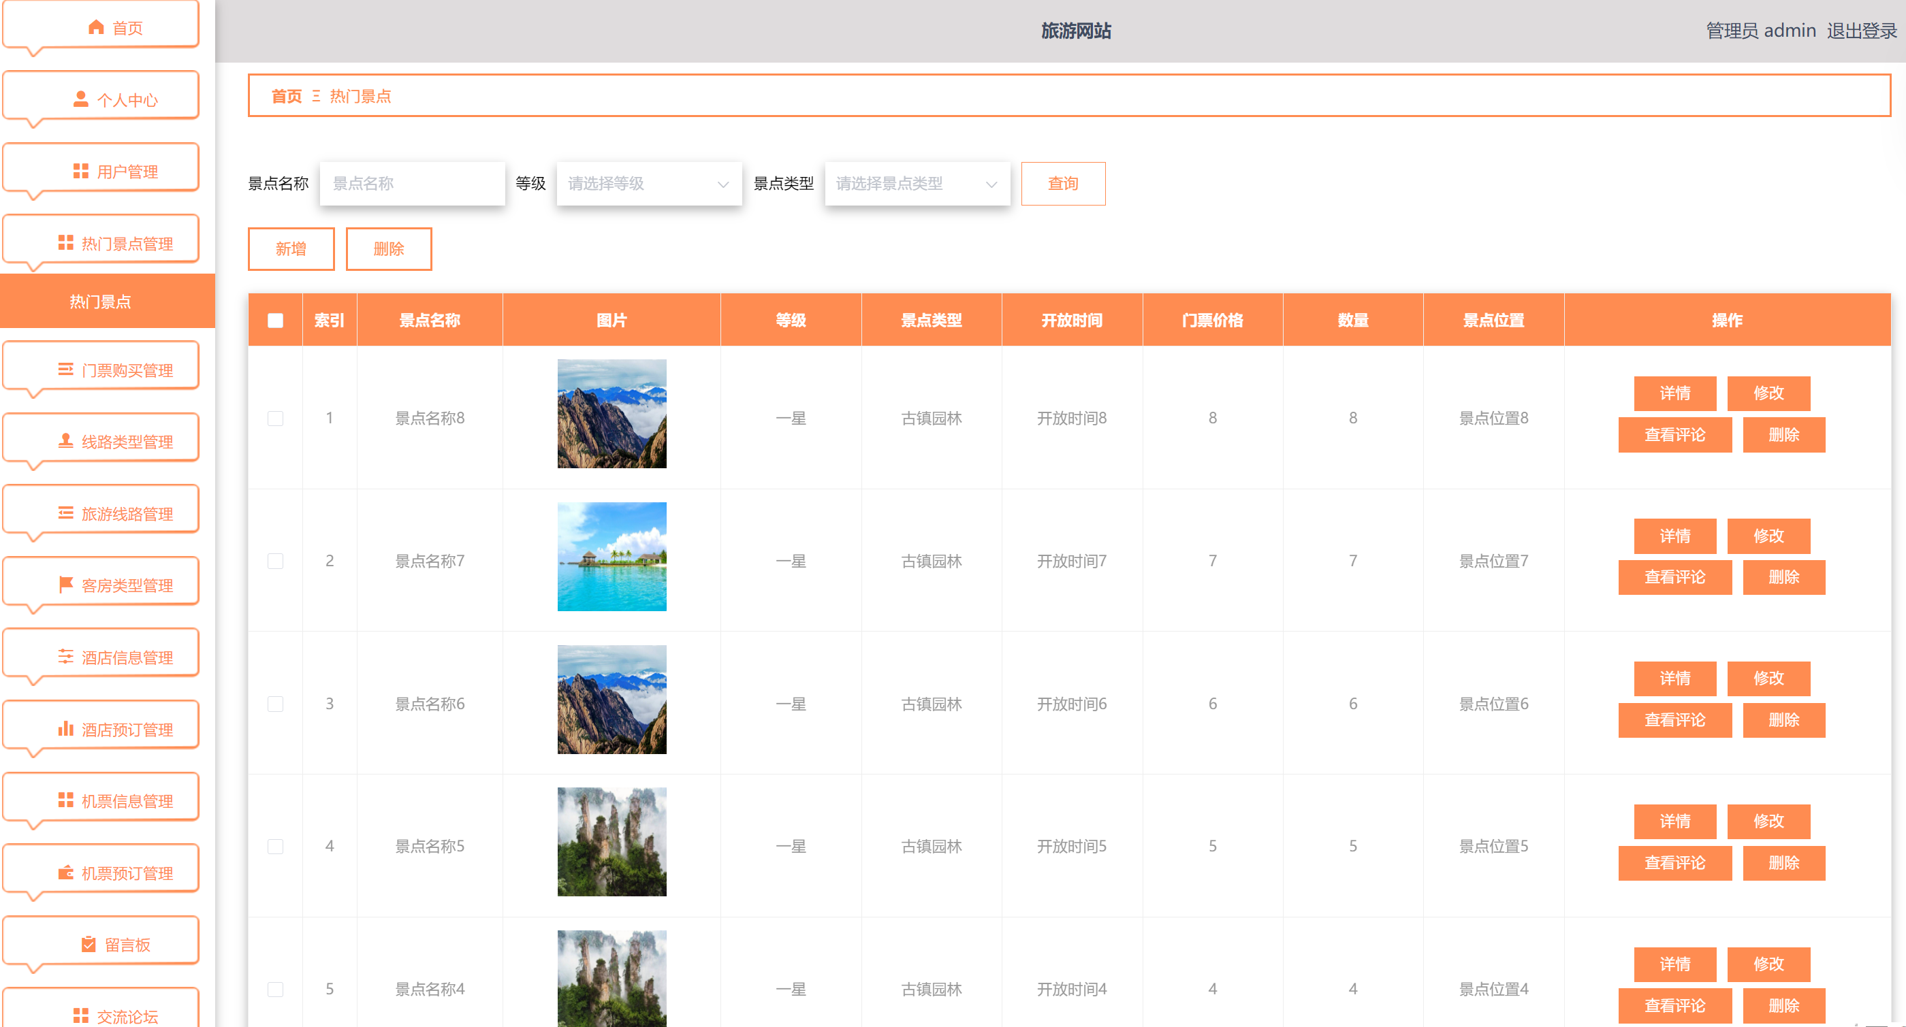Image resolution: width=1906 pixels, height=1027 pixels.
Task: Check the row checkbox for 景点名称7
Action: pyautogui.click(x=275, y=560)
